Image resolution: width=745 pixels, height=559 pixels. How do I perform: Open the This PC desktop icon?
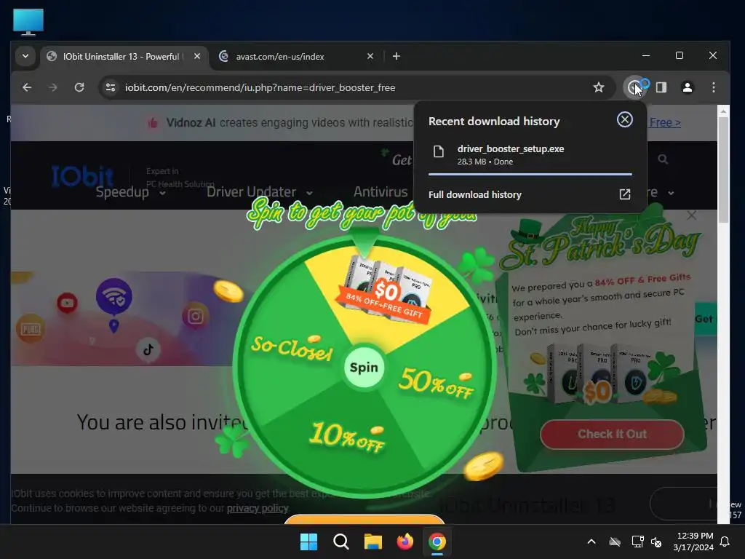coord(28,22)
